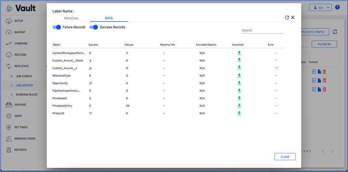Viewport: 348px width, 172px height.
Task: Download the Product2 records file
Action: point(239,113)
